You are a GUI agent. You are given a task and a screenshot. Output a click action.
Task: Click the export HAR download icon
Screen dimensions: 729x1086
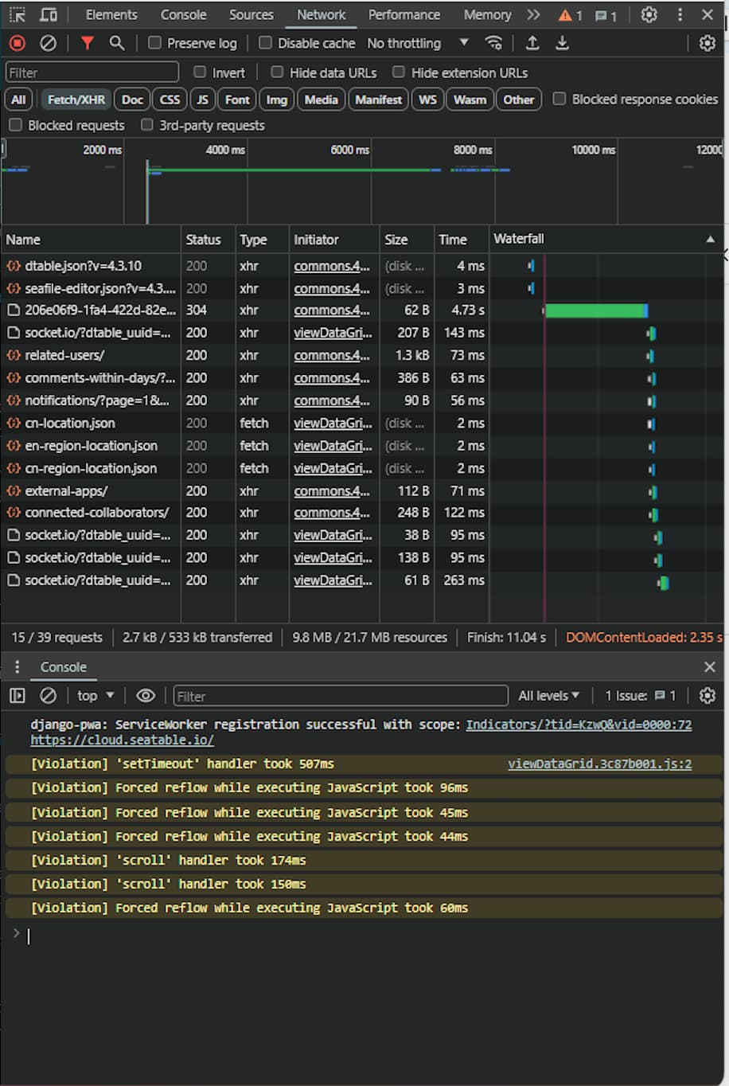pyautogui.click(x=562, y=43)
